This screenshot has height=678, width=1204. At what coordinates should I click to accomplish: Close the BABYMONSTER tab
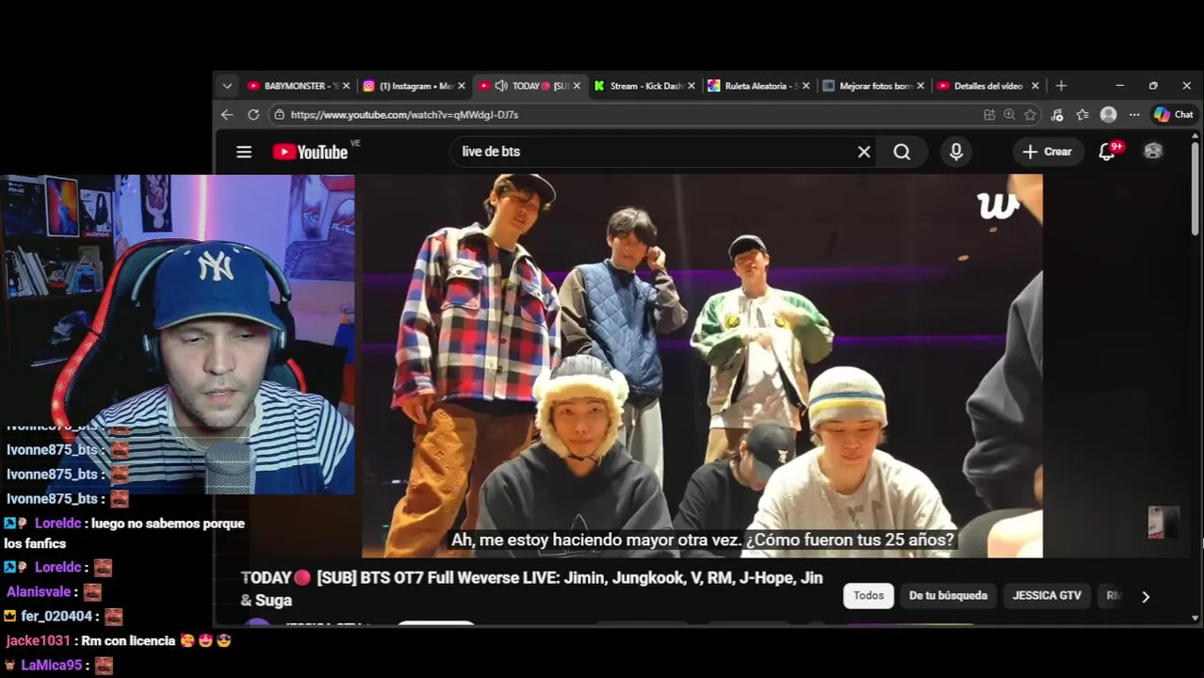[x=346, y=86]
